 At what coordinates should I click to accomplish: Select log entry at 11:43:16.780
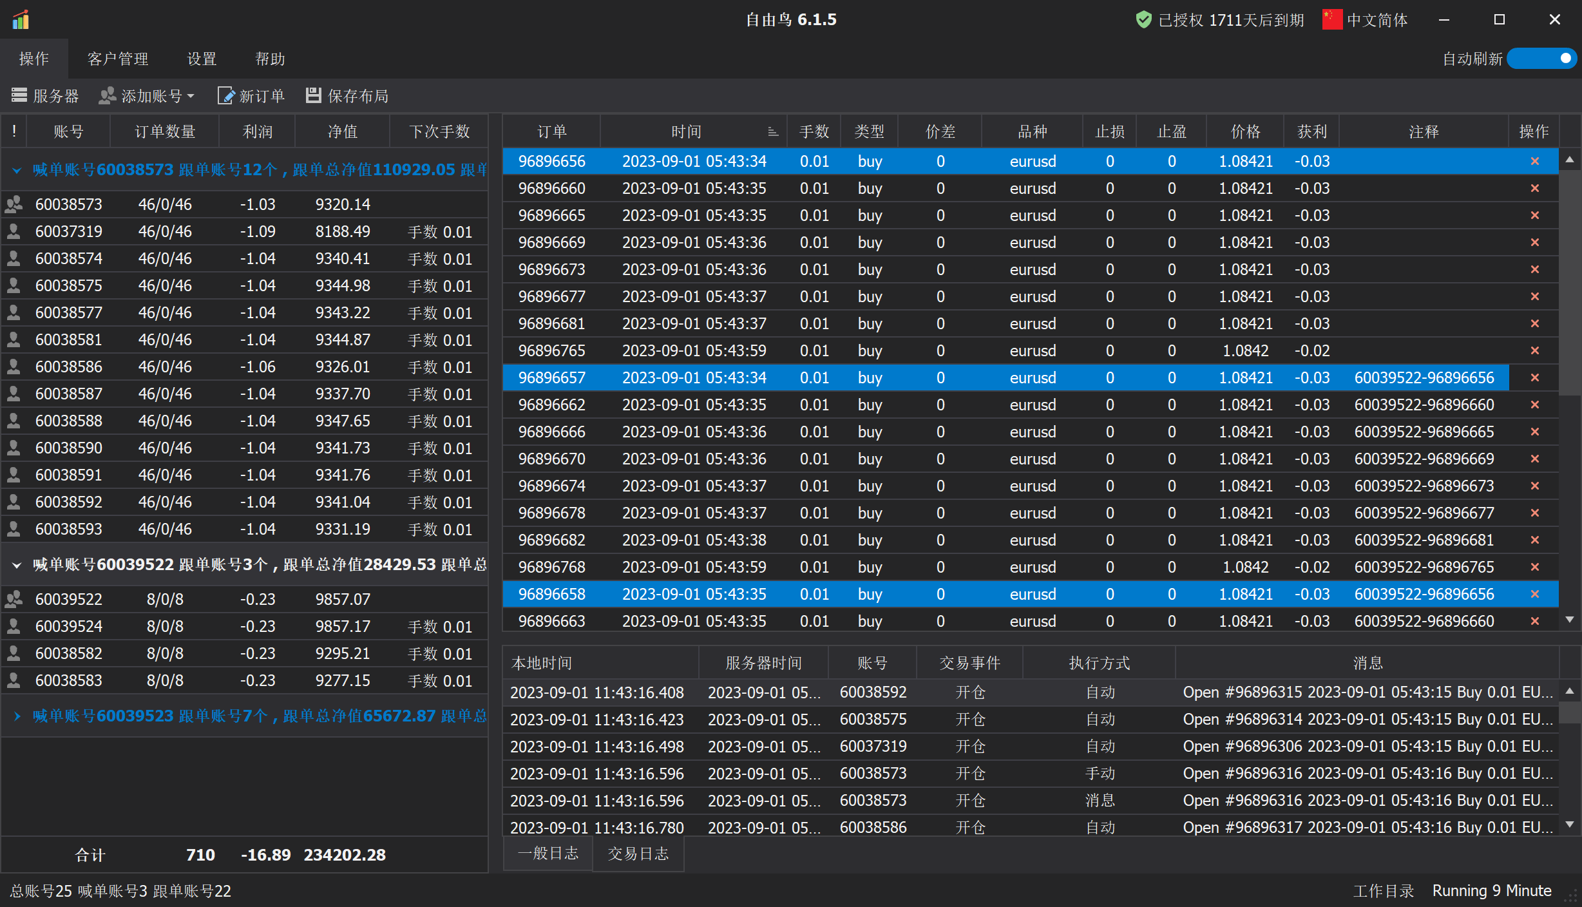tap(1031, 827)
